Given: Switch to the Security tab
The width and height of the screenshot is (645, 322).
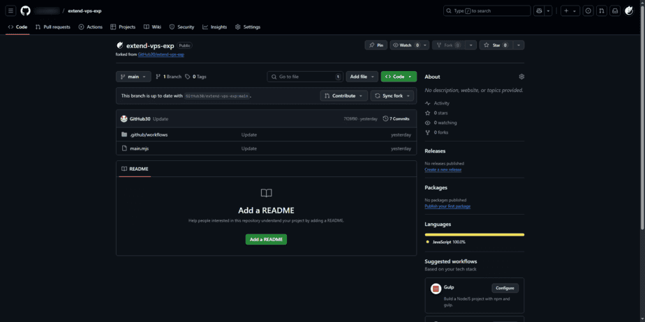Looking at the screenshot, I should point(181,27).
